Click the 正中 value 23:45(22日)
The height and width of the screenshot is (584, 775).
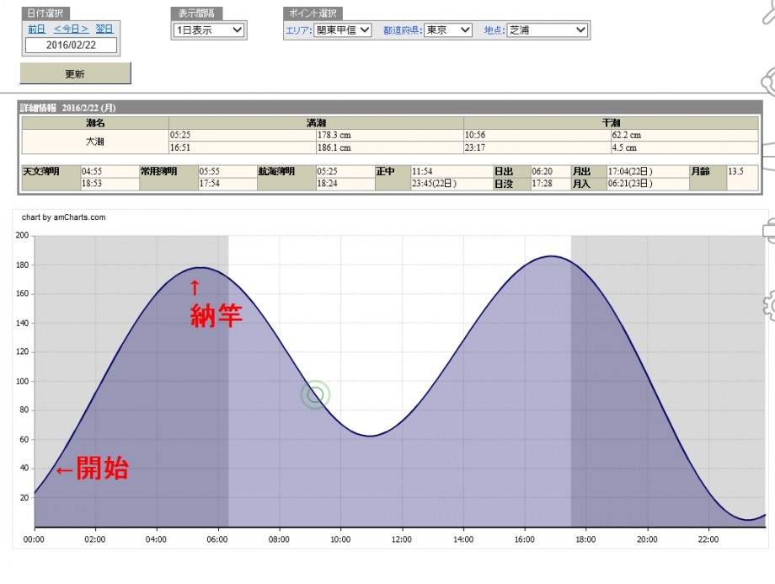click(452, 184)
